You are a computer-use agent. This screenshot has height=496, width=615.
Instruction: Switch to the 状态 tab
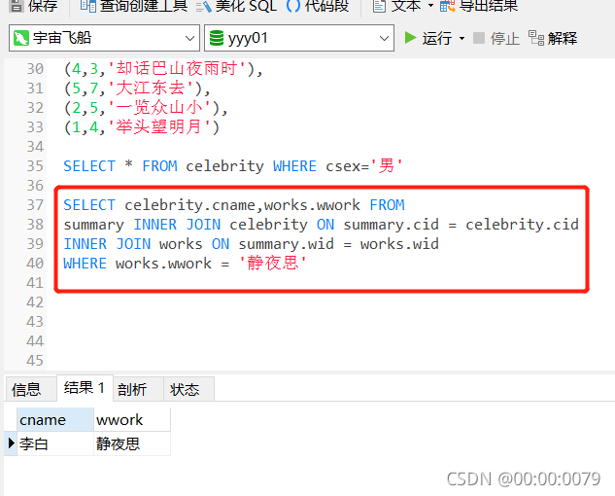pos(188,389)
